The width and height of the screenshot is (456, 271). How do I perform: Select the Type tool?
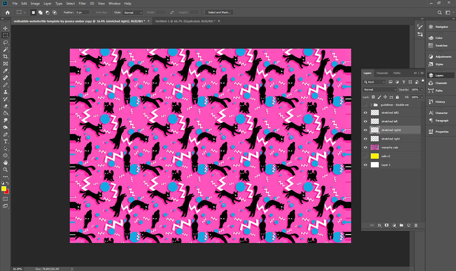point(5,141)
